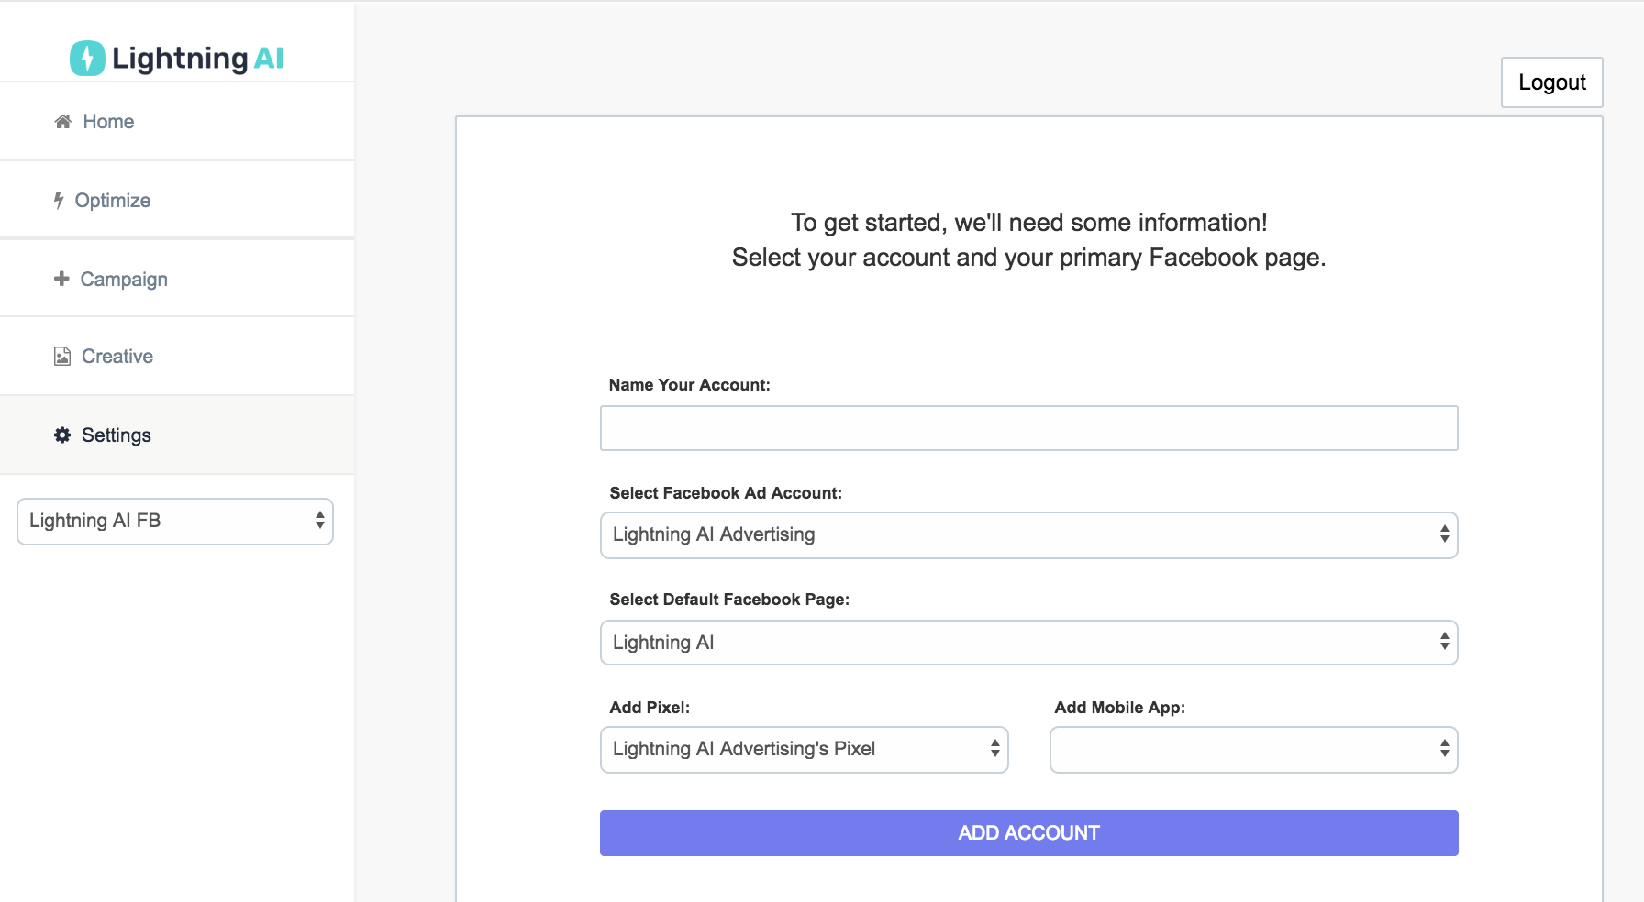This screenshot has height=902, width=1644.
Task: Go to the Creative section
Action: pos(117,356)
